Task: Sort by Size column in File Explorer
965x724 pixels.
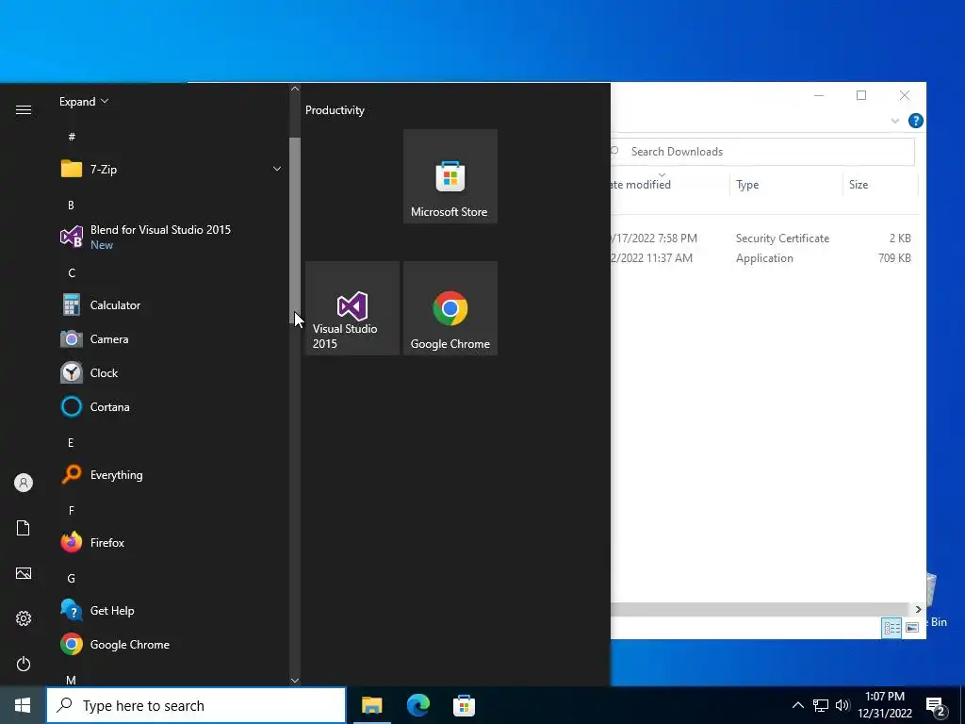Action: click(x=880, y=184)
